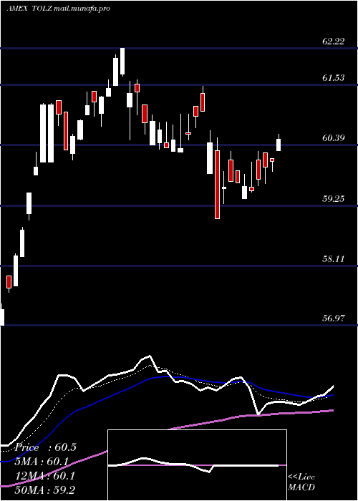Click the 56.97 price level label

click(334, 318)
